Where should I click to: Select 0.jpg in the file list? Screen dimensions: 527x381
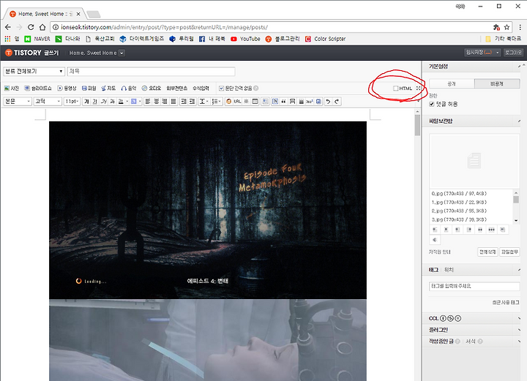(459, 194)
